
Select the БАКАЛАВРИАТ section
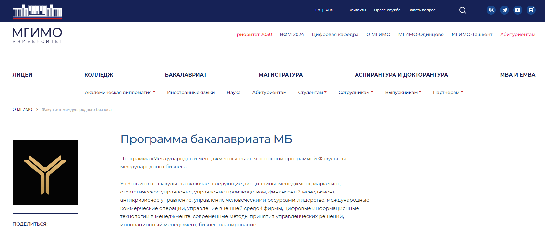[x=186, y=75]
